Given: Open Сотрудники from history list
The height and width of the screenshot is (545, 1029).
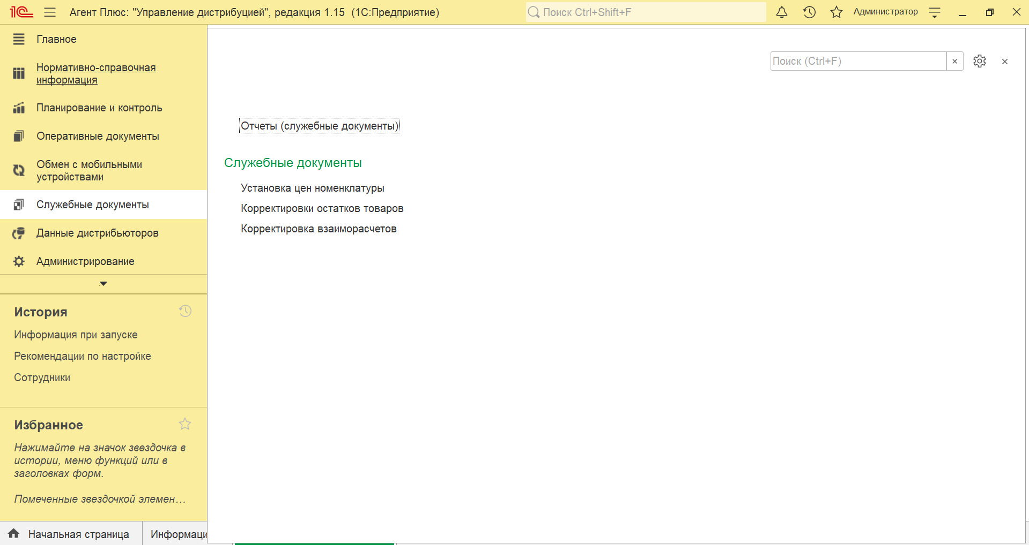Looking at the screenshot, I should click(x=42, y=377).
